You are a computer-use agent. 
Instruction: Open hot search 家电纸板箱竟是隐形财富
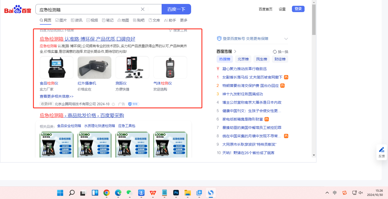tap(243, 119)
